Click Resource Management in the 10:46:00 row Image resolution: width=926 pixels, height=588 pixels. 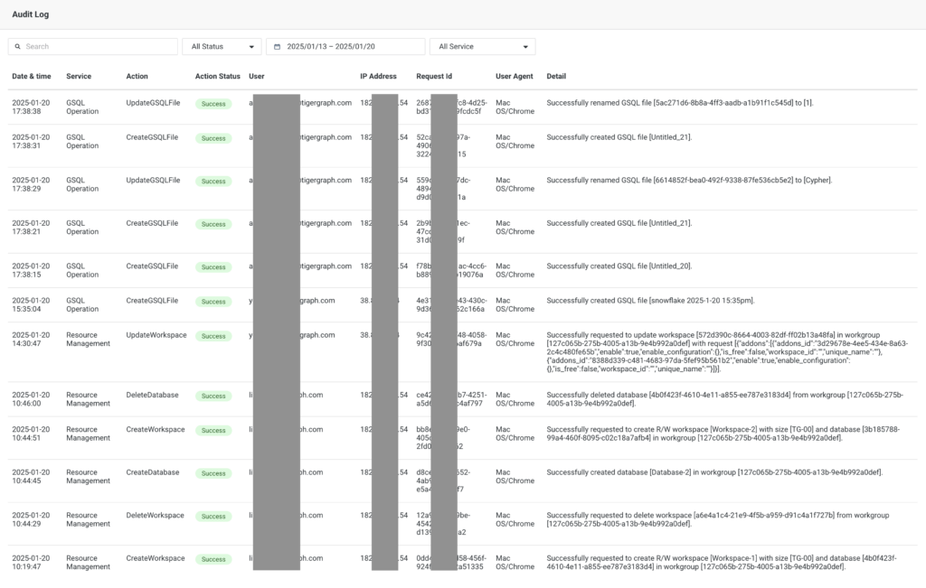coord(88,399)
